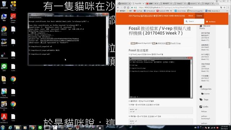Launch HyCam2 screen recorder icon
The width and height of the screenshot is (231, 130).
tap(4, 43)
